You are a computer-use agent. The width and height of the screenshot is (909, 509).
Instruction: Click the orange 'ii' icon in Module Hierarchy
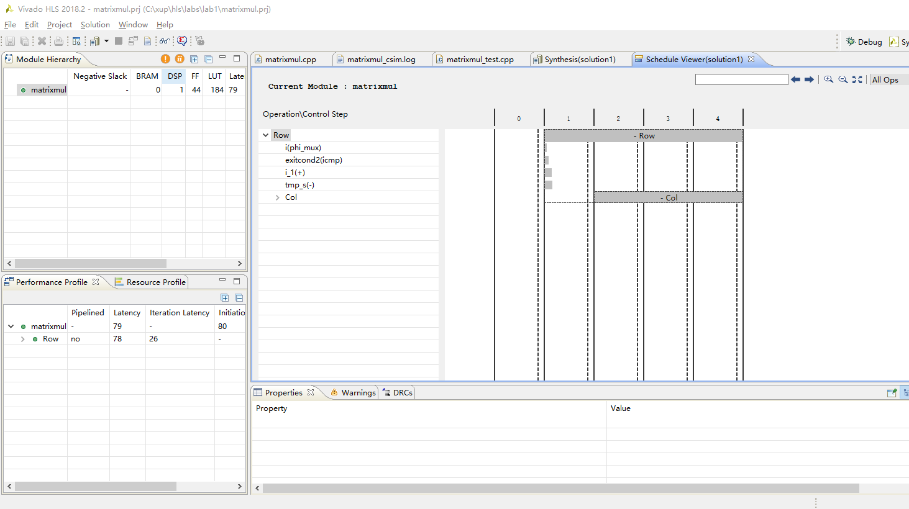(180, 59)
